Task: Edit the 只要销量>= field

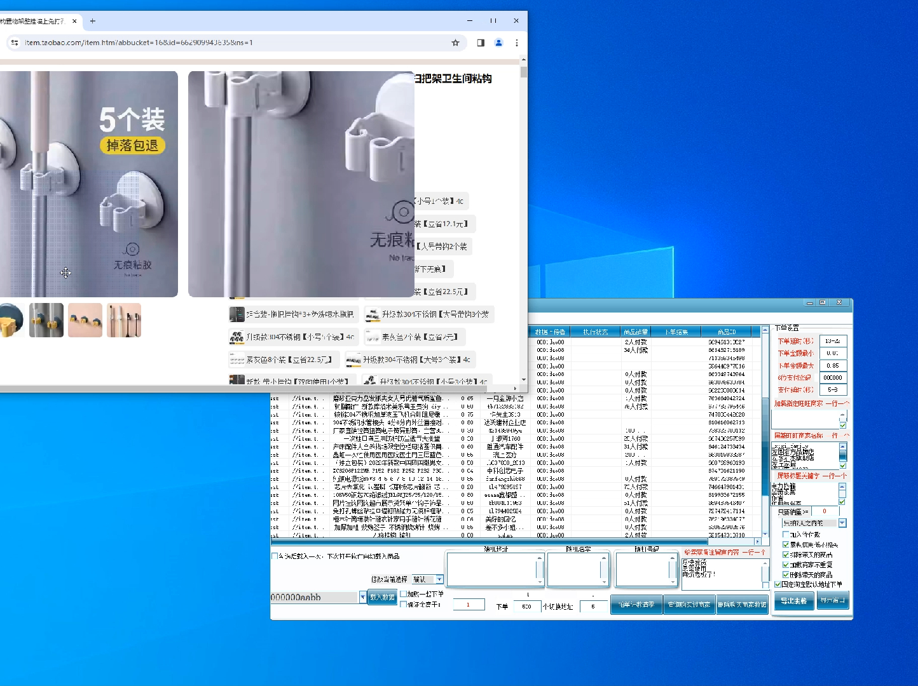Action: [825, 511]
